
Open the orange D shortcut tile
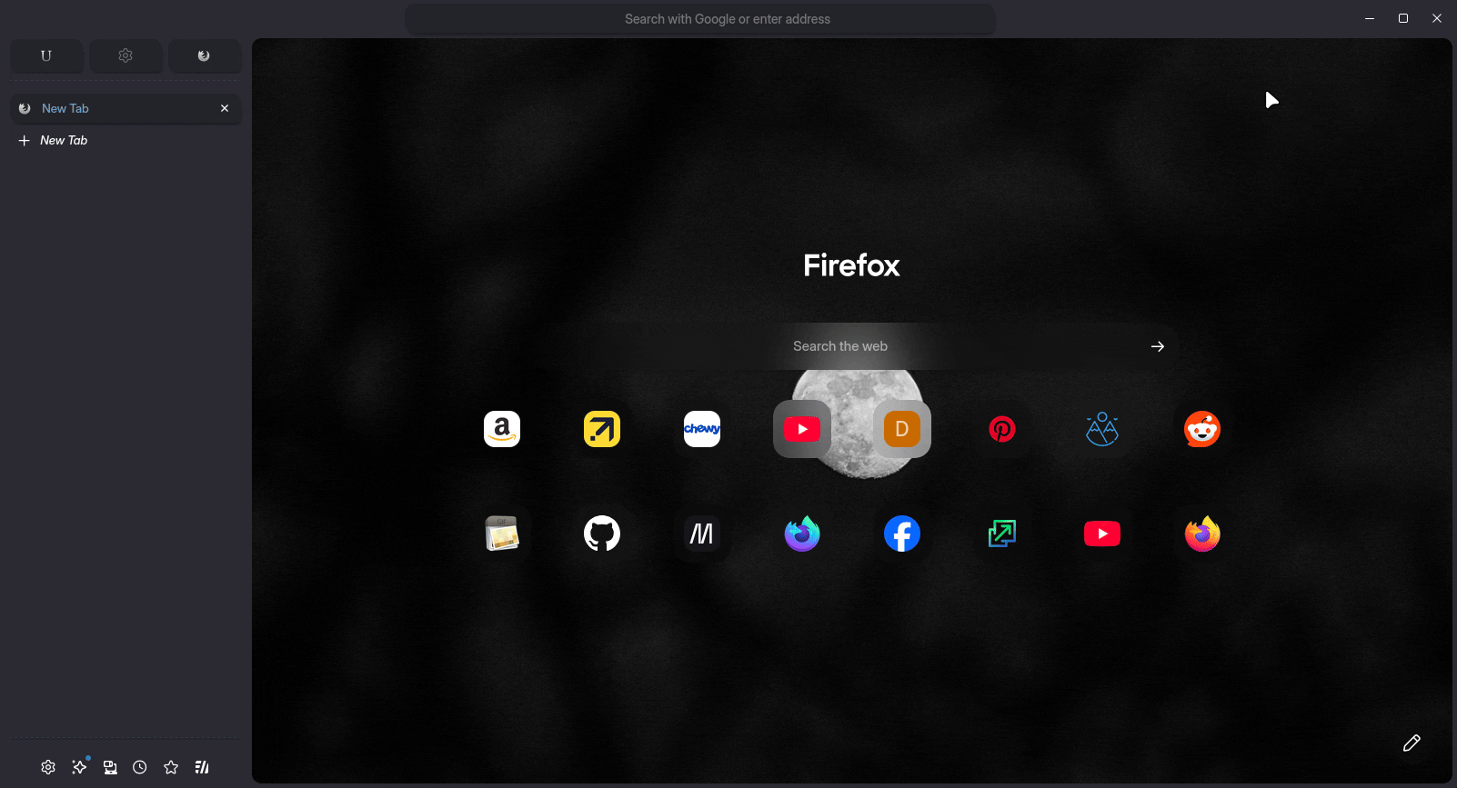click(x=902, y=429)
